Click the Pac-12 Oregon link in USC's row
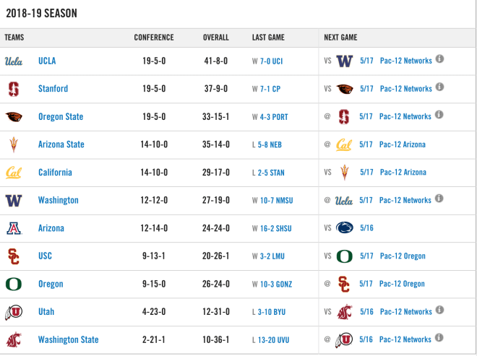This screenshot has height=356, width=477. 403,256
